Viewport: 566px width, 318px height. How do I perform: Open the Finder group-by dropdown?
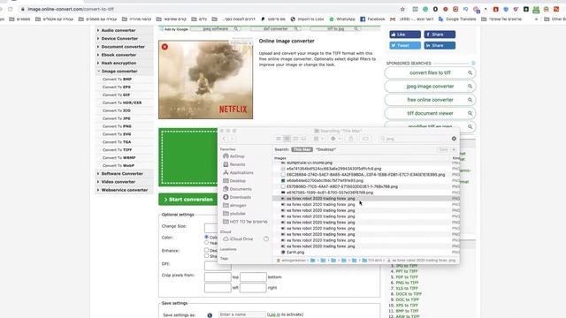[x=318, y=139]
